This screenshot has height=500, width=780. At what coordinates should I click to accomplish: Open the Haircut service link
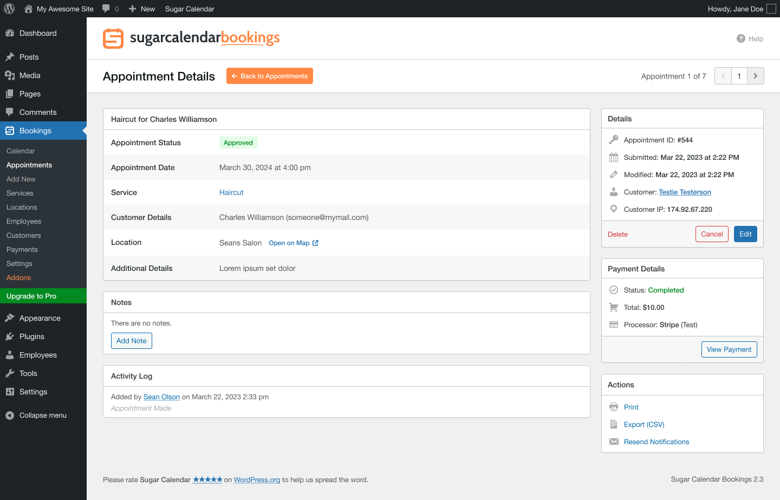point(231,192)
